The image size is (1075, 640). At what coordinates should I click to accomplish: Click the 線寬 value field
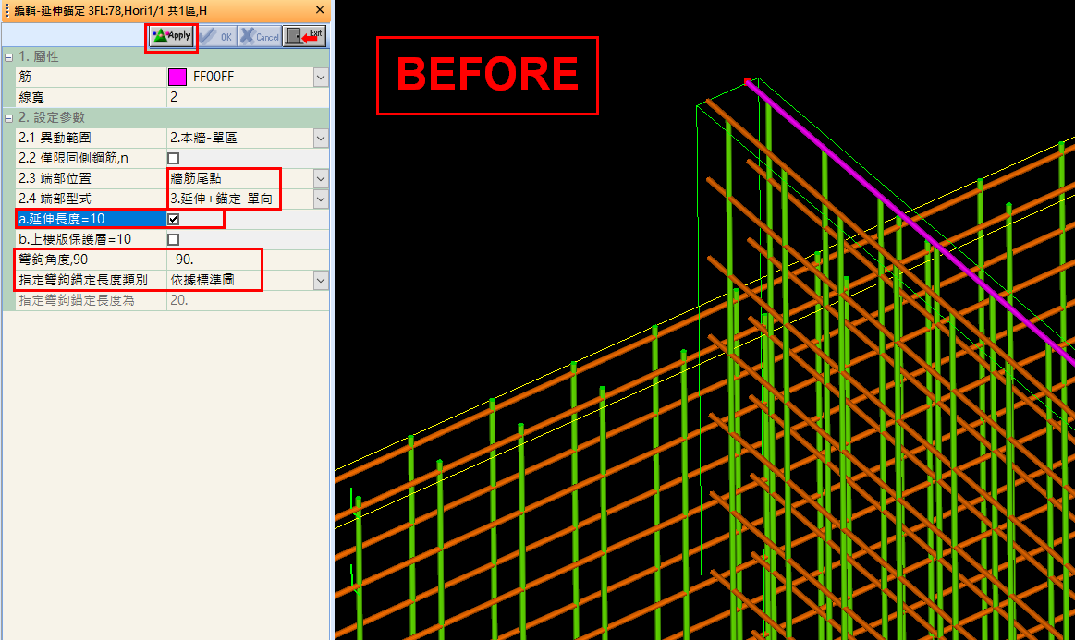(247, 97)
